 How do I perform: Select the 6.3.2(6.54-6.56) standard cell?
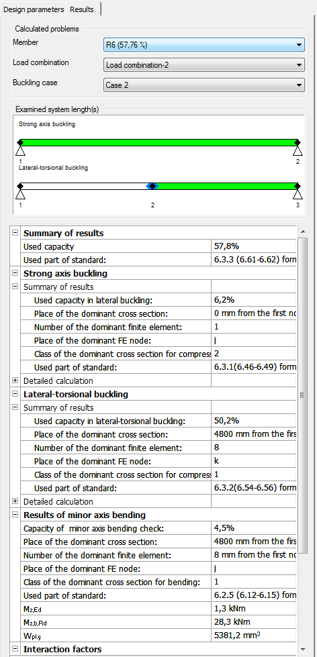pos(253,488)
